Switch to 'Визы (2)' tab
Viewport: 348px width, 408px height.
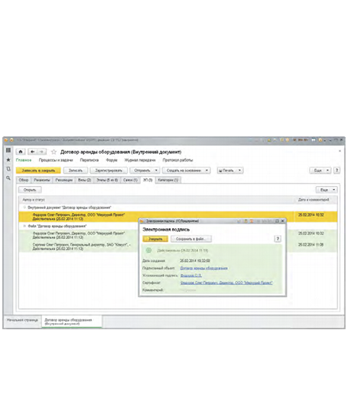tap(84, 180)
